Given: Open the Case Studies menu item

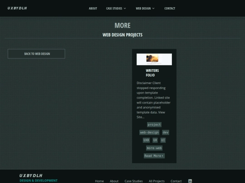Looking at the screenshot, I should [114, 9].
